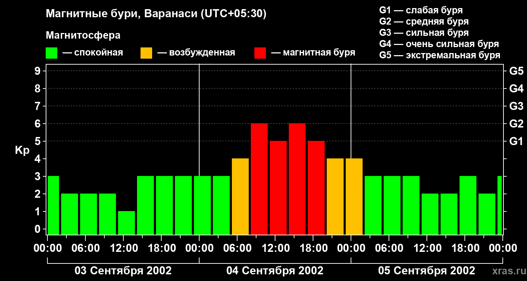Image resolution: width=527 pixels, height=281 pixels.
Task: Click the '12:00' time label under 03 Сентября
Action: click(123, 248)
